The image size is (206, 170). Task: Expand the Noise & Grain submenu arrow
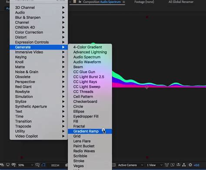pos(63,72)
